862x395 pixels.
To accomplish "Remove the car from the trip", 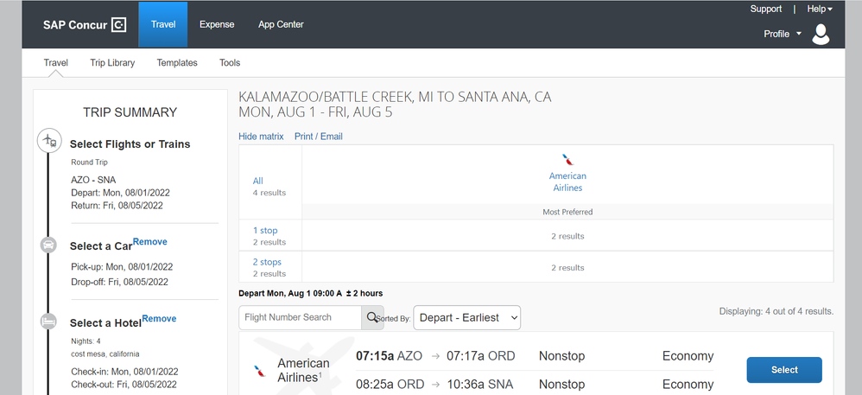I will click(150, 241).
